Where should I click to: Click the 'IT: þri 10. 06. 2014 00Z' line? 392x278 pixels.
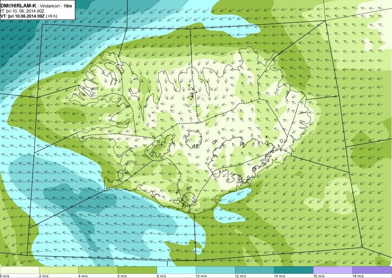(22, 11)
